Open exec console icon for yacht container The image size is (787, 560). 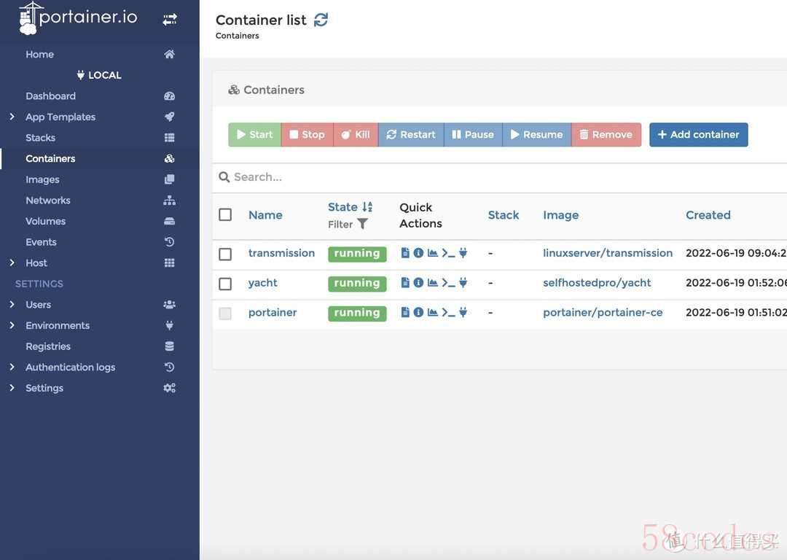tap(448, 283)
